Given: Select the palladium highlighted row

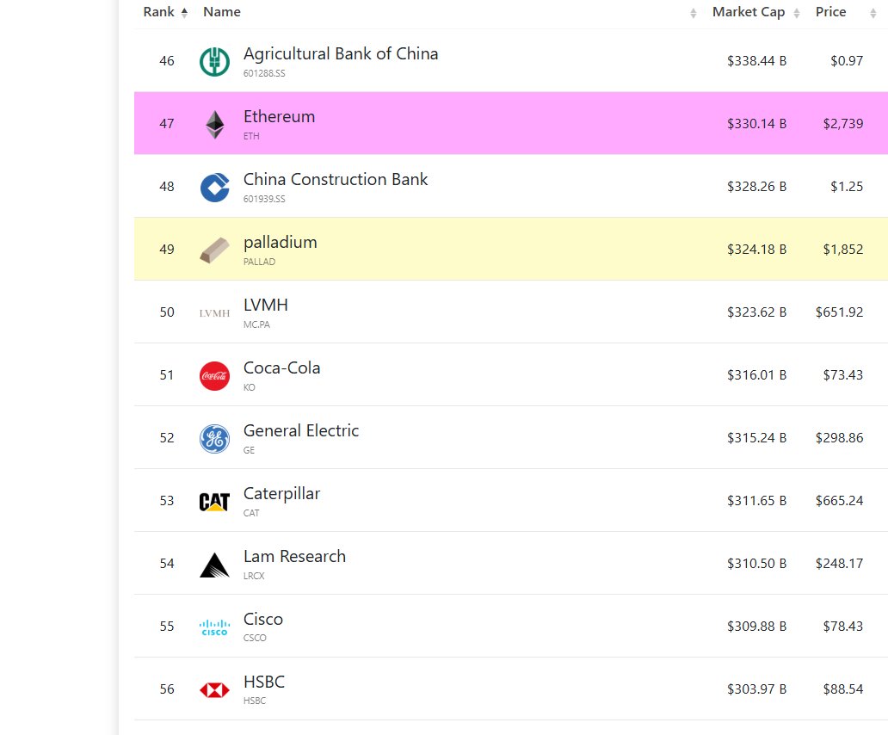Looking at the screenshot, I should click(516, 250).
